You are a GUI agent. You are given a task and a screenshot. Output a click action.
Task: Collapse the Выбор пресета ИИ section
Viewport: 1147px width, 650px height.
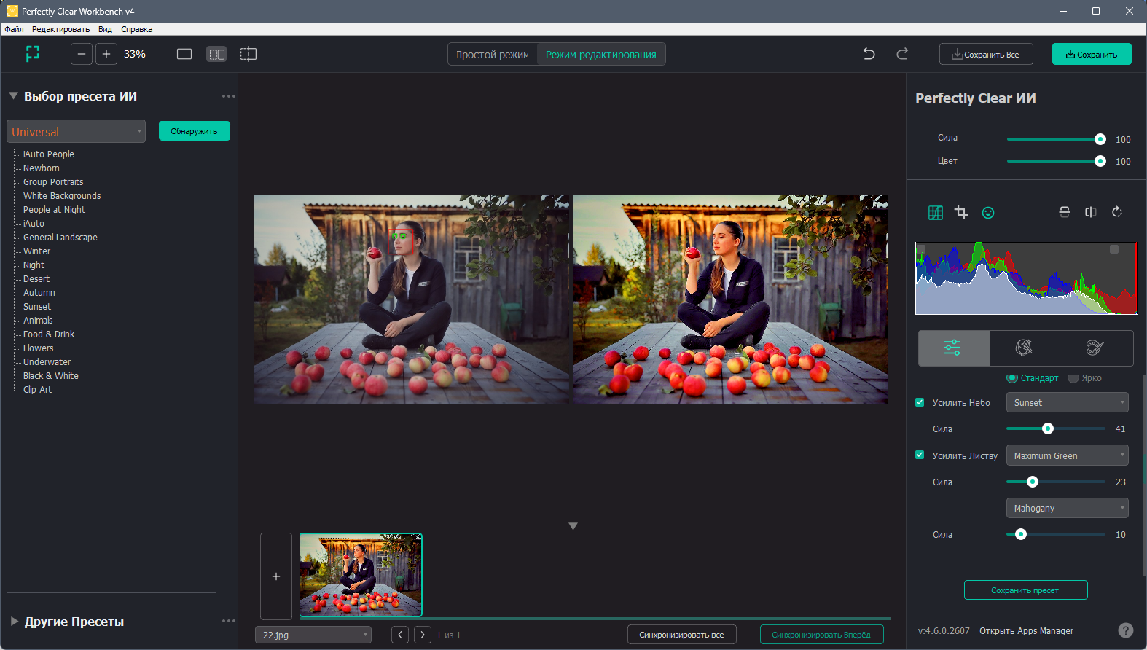click(x=13, y=95)
